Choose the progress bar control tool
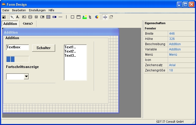 click(54, 17)
